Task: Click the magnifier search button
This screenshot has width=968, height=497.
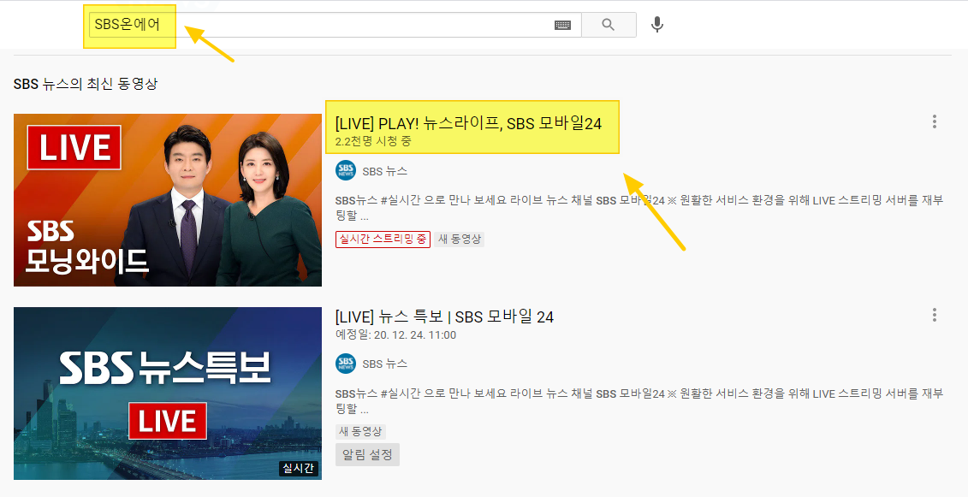Action: point(609,25)
